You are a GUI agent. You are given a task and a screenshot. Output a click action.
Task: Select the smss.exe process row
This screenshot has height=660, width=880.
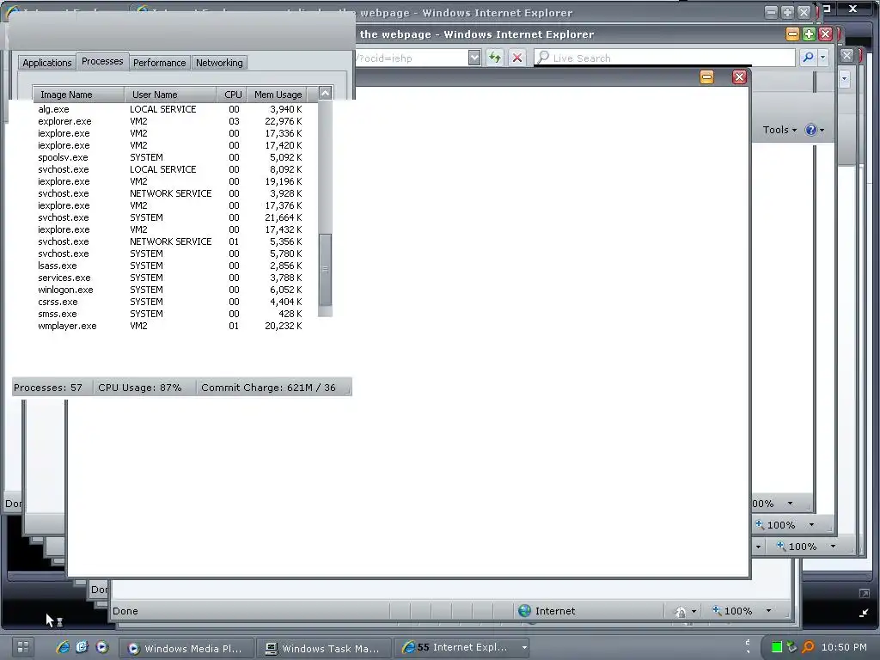170,314
